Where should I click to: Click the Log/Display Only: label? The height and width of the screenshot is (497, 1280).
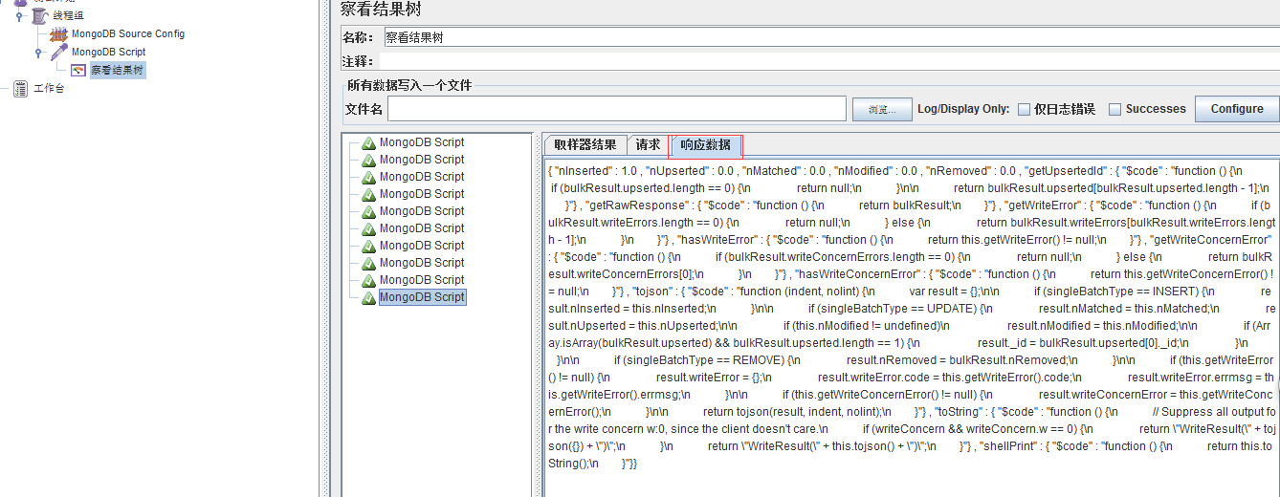point(963,109)
